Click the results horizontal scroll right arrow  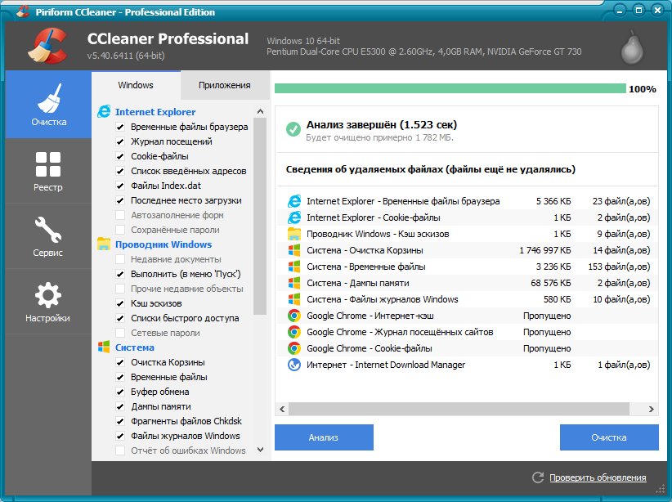[x=652, y=409]
